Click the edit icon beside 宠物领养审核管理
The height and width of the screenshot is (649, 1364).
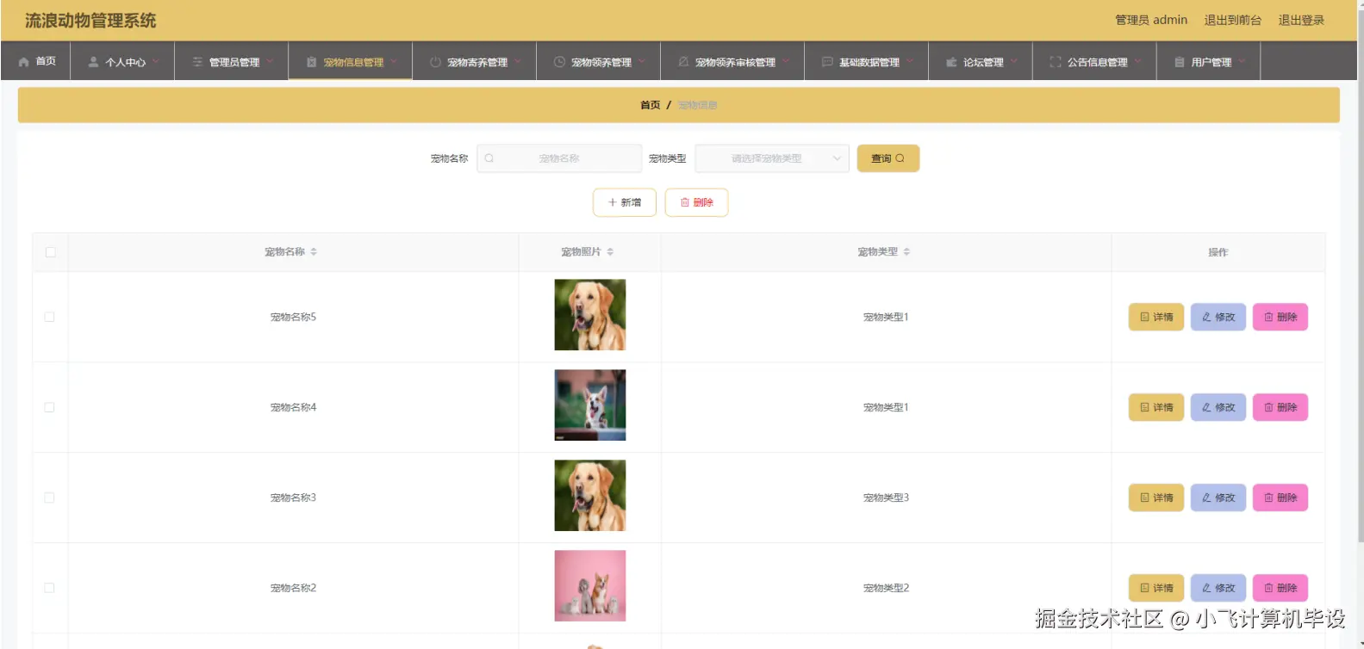click(x=683, y=62)
